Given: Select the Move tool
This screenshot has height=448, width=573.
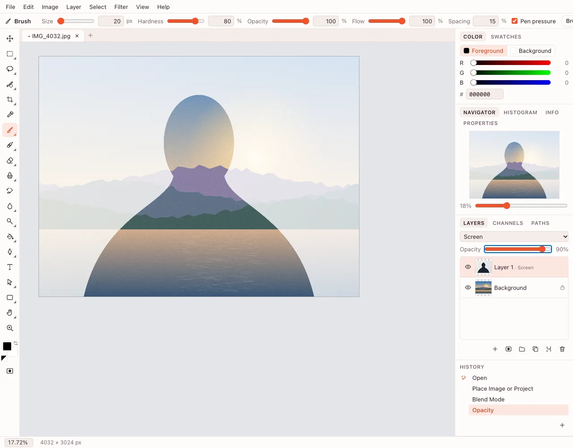Looking at the screenshot, I should pyautogui.click(x=10, y=39).
